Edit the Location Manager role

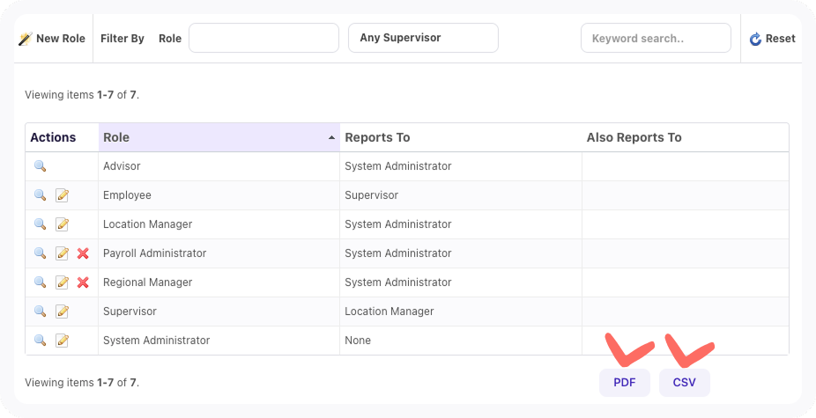tap(62, 224)
